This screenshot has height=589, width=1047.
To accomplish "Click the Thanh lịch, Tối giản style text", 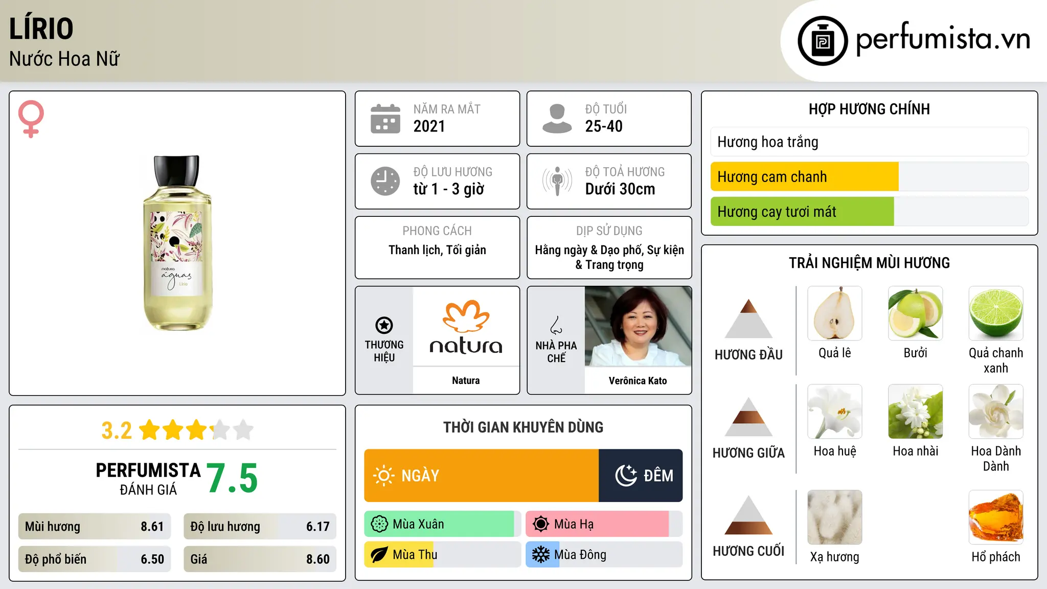I will 437,250.
